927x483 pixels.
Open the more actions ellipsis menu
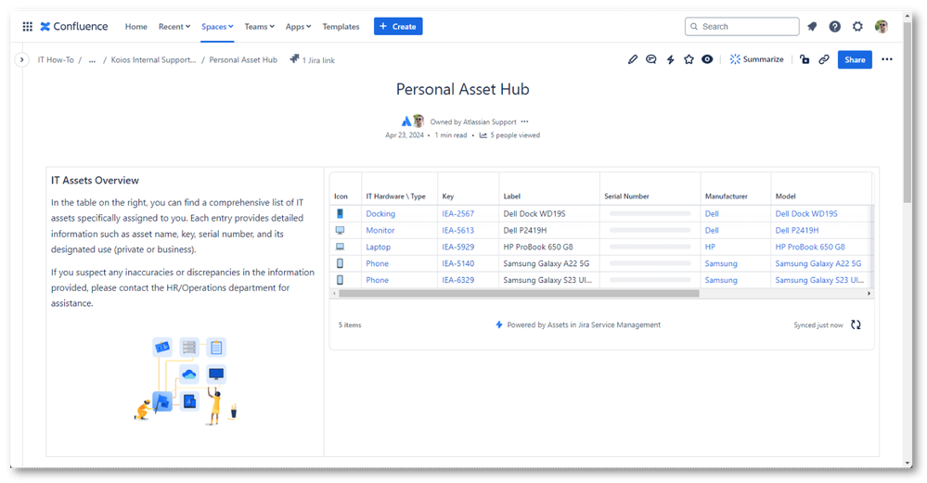887,59
